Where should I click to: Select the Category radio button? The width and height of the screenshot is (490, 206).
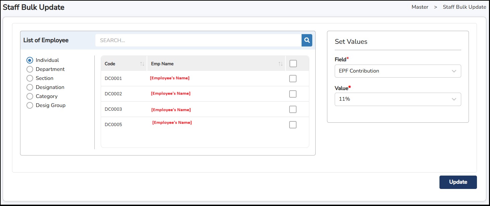click(30, 96)
